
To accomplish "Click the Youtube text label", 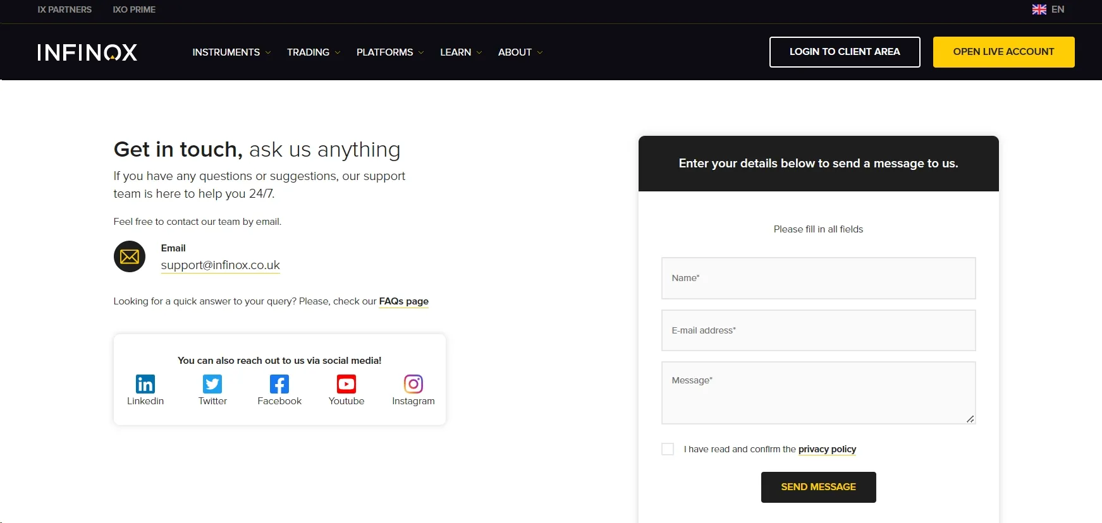I will pyautogui.click(x=346, y=401).
